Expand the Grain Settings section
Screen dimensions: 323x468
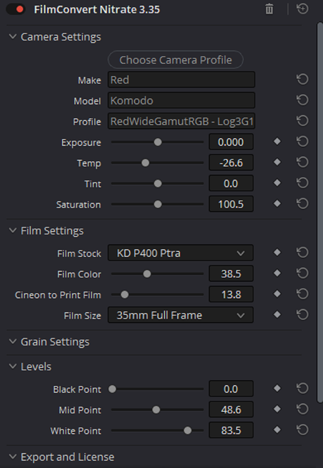tap(12, 342)
